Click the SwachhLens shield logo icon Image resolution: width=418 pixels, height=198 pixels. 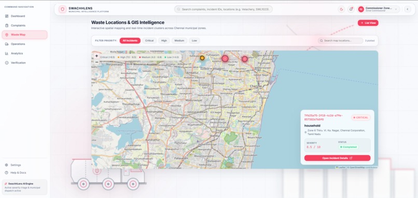[x=63, y=9]
